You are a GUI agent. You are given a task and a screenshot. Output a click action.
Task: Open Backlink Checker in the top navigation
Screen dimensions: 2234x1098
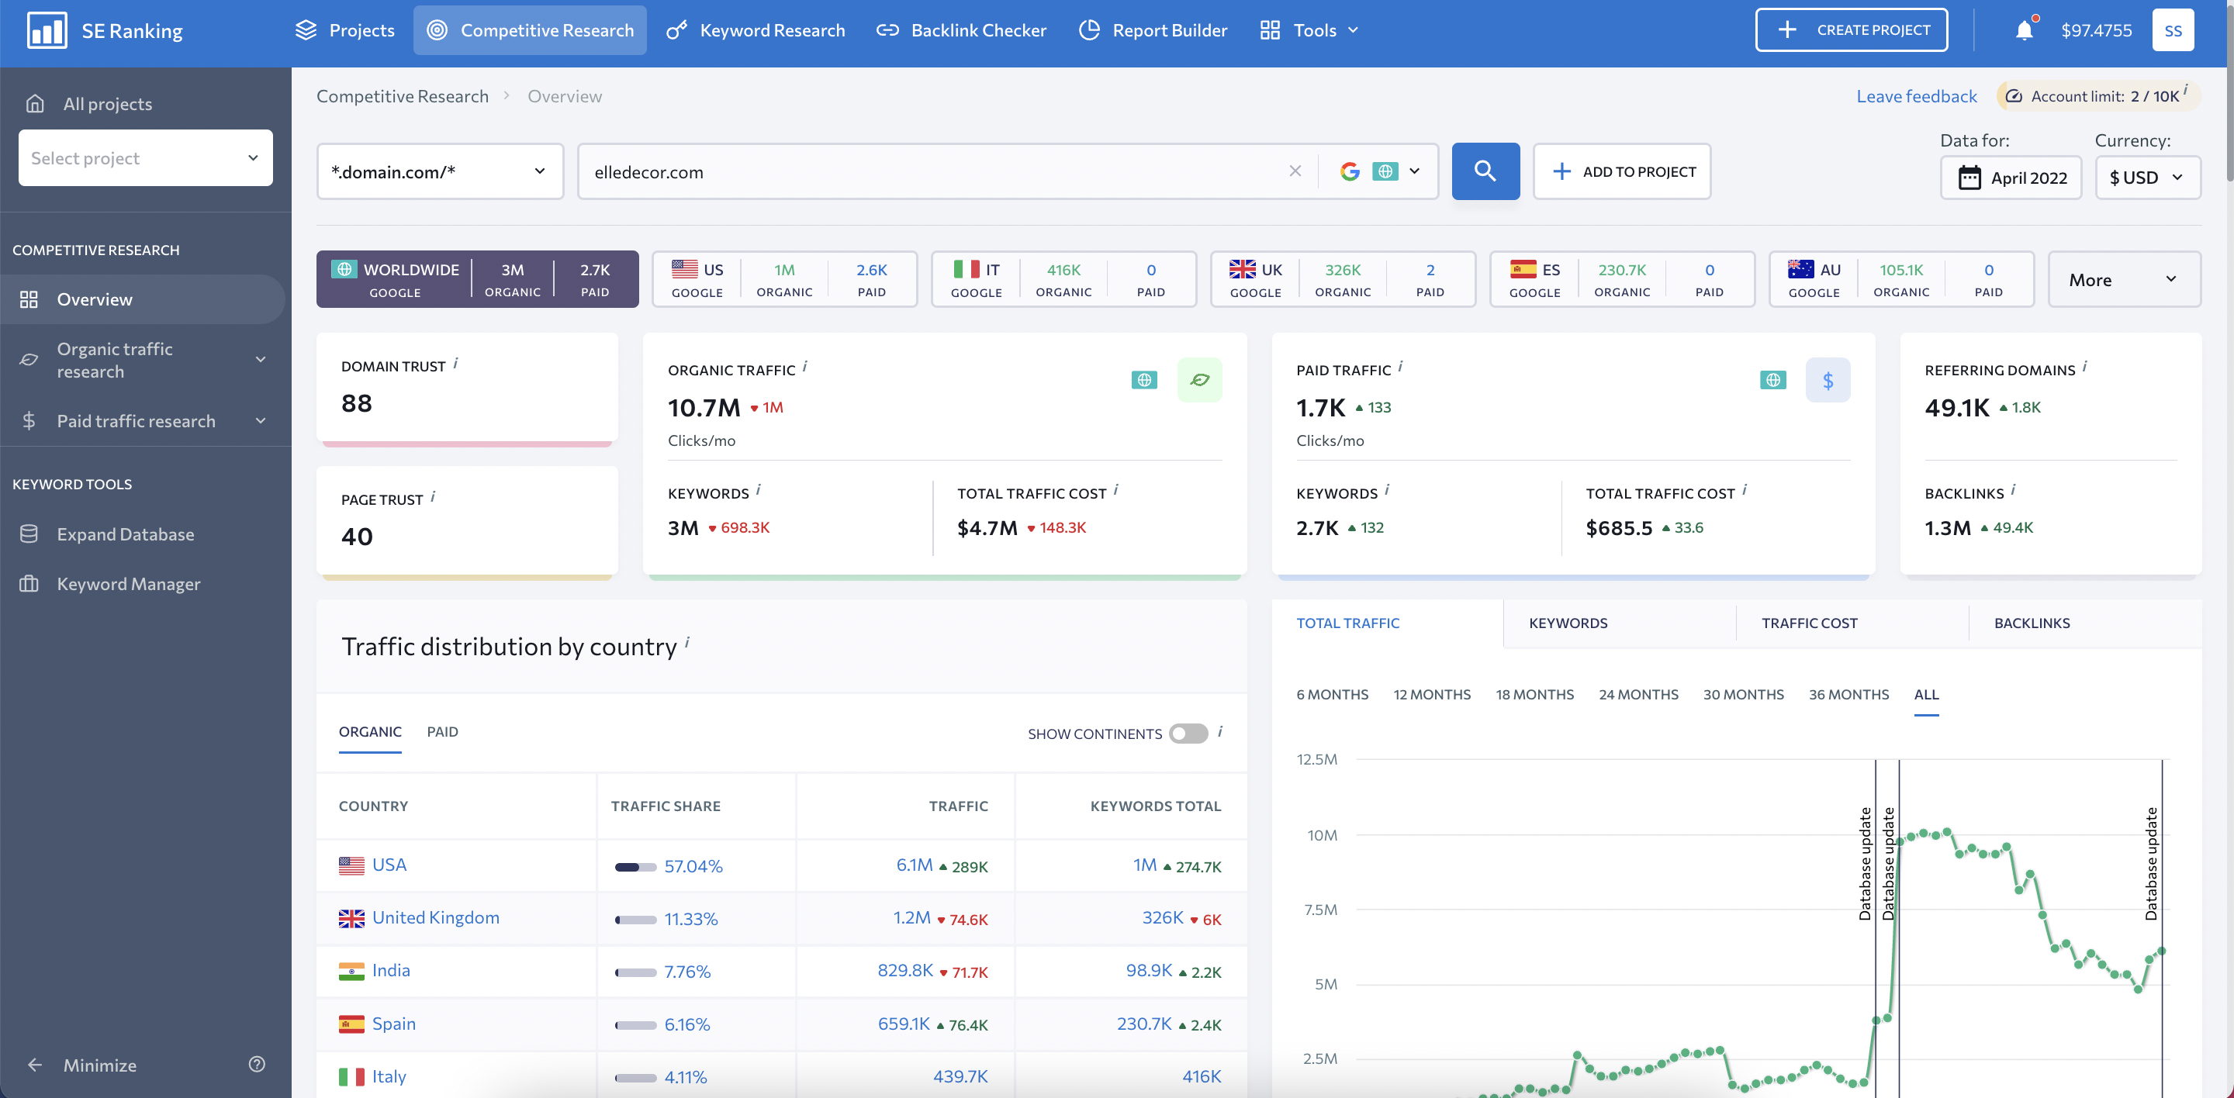click(961, 30)
